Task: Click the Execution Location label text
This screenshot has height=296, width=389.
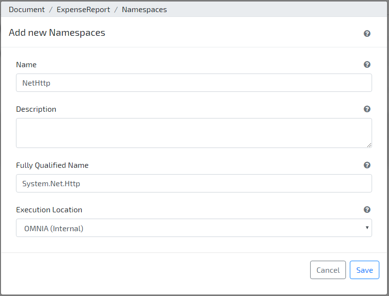Action: [49, 210]
